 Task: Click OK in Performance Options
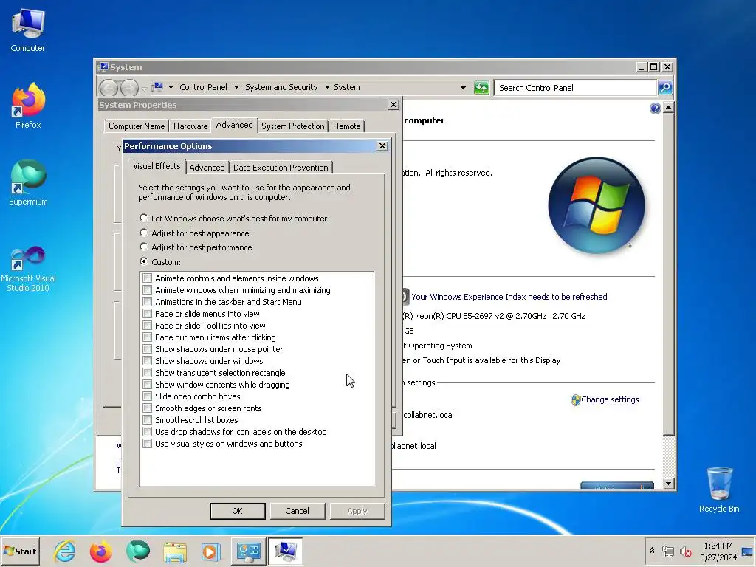(x=237, y=511)
